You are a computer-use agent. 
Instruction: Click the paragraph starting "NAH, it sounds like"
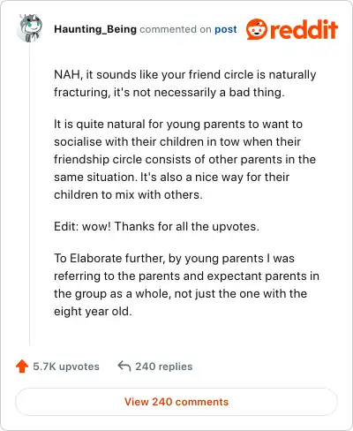[x=185, y=83]
